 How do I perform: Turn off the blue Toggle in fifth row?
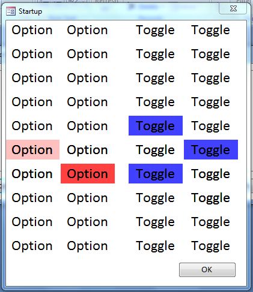pos(156,125)
